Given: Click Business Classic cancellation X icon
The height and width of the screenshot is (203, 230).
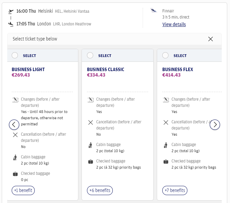Looking at the screenshot, I should pyautogui.click(x=90, y=122).
